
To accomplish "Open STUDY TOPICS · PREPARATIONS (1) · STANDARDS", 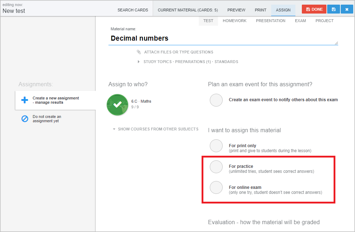I will pyautogui.click(x=191, y=62).
